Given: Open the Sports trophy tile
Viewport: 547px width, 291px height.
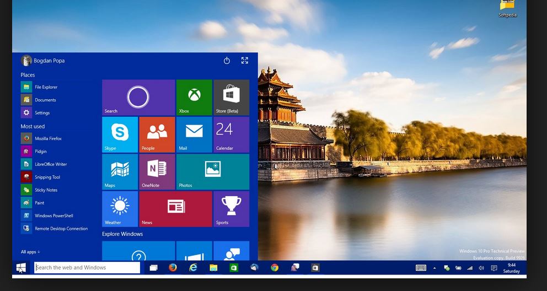Looking at the screenshot, I should click(231, 209).
